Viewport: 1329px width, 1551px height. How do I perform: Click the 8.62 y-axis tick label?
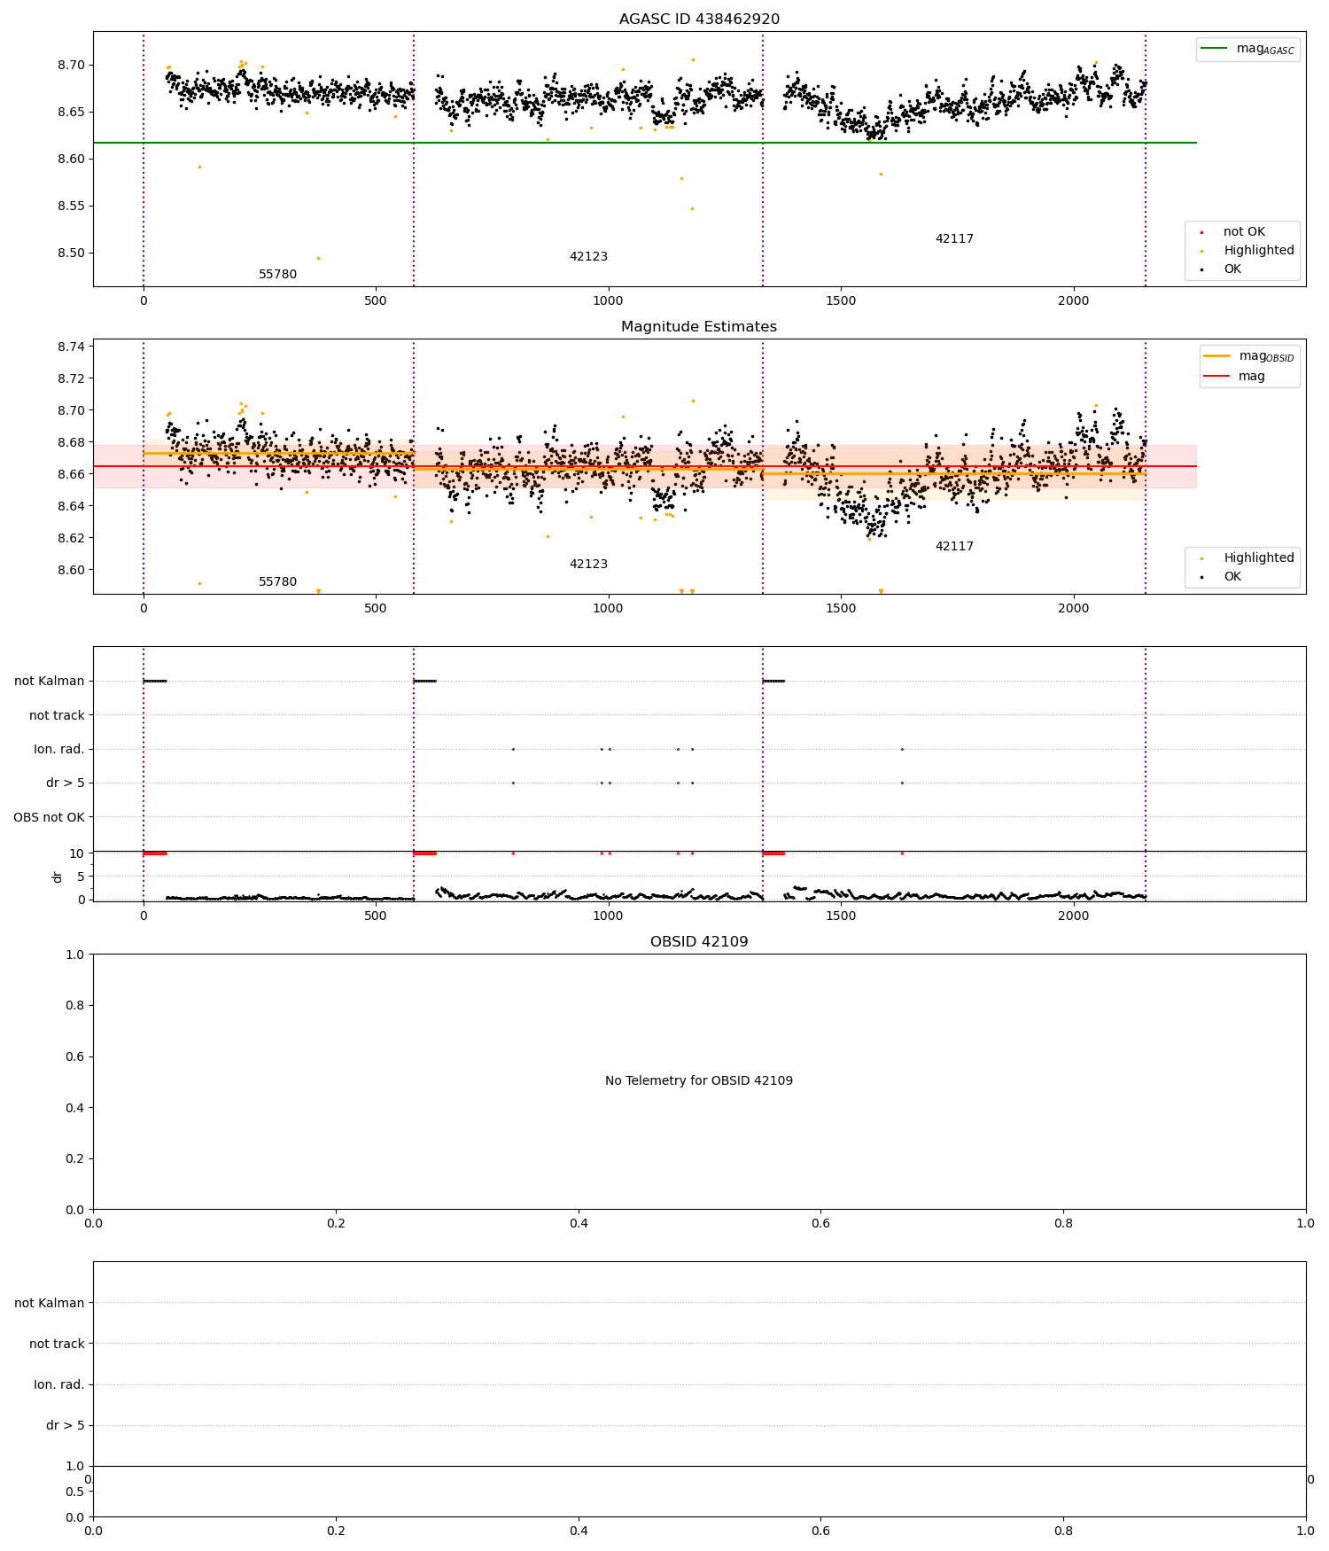(71, 538)
